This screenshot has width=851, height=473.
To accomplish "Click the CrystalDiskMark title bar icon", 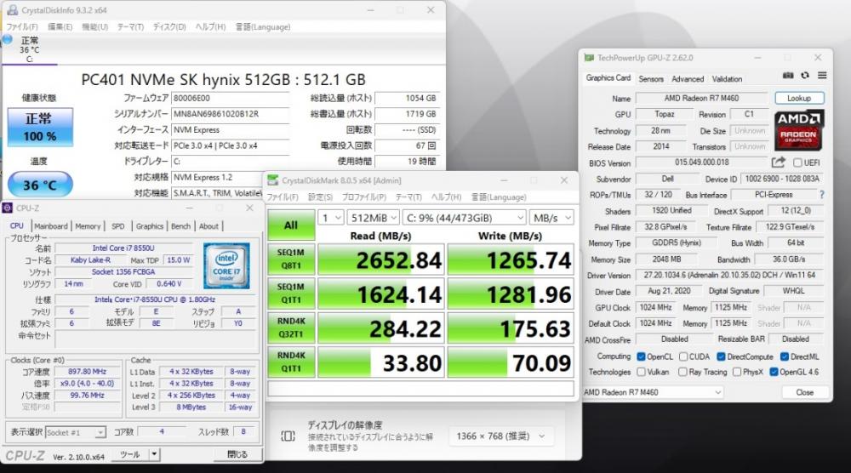I will [273, 180].
